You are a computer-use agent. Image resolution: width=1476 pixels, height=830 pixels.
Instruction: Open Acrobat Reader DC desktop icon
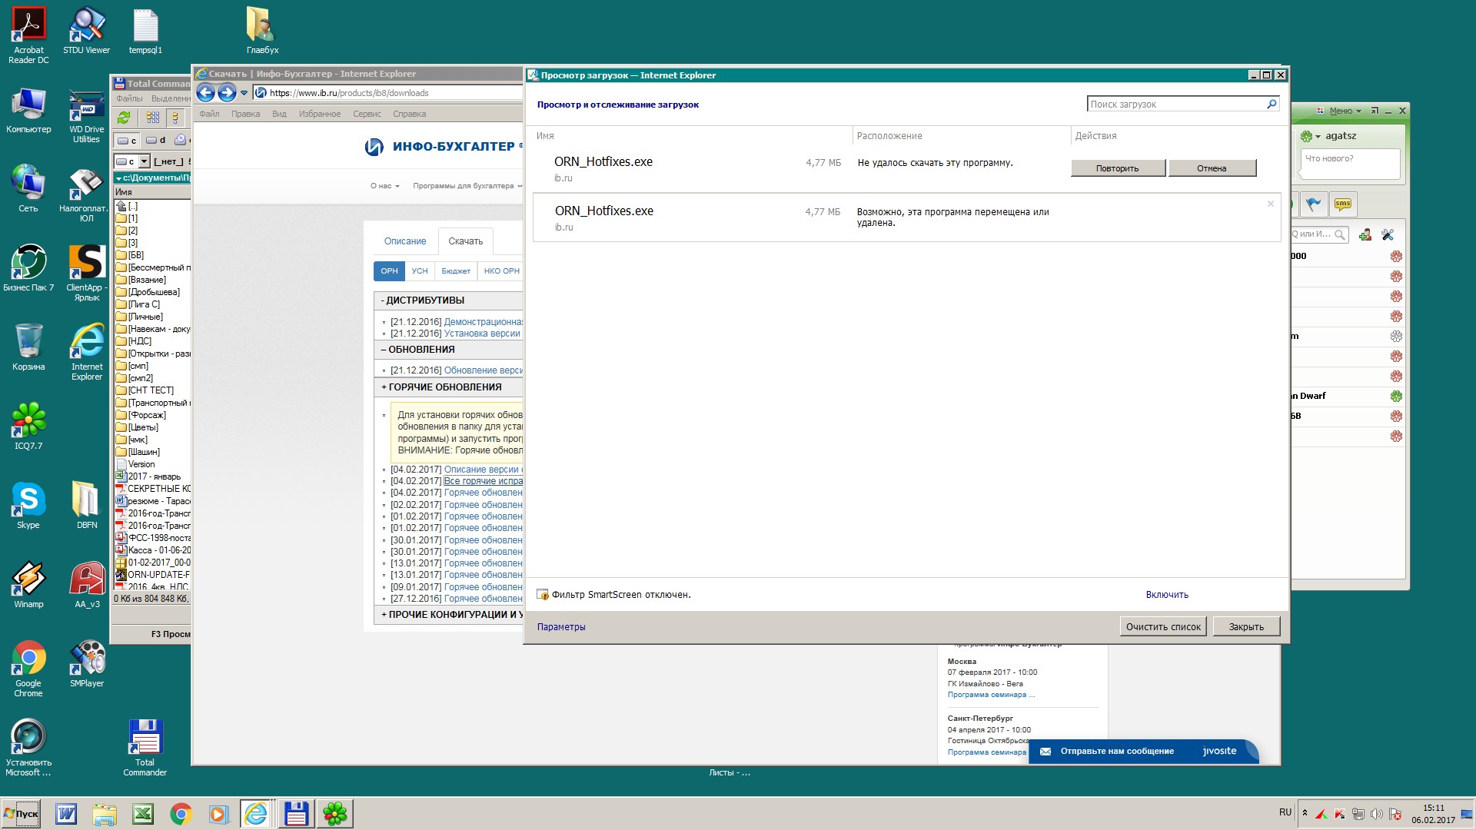28,35
